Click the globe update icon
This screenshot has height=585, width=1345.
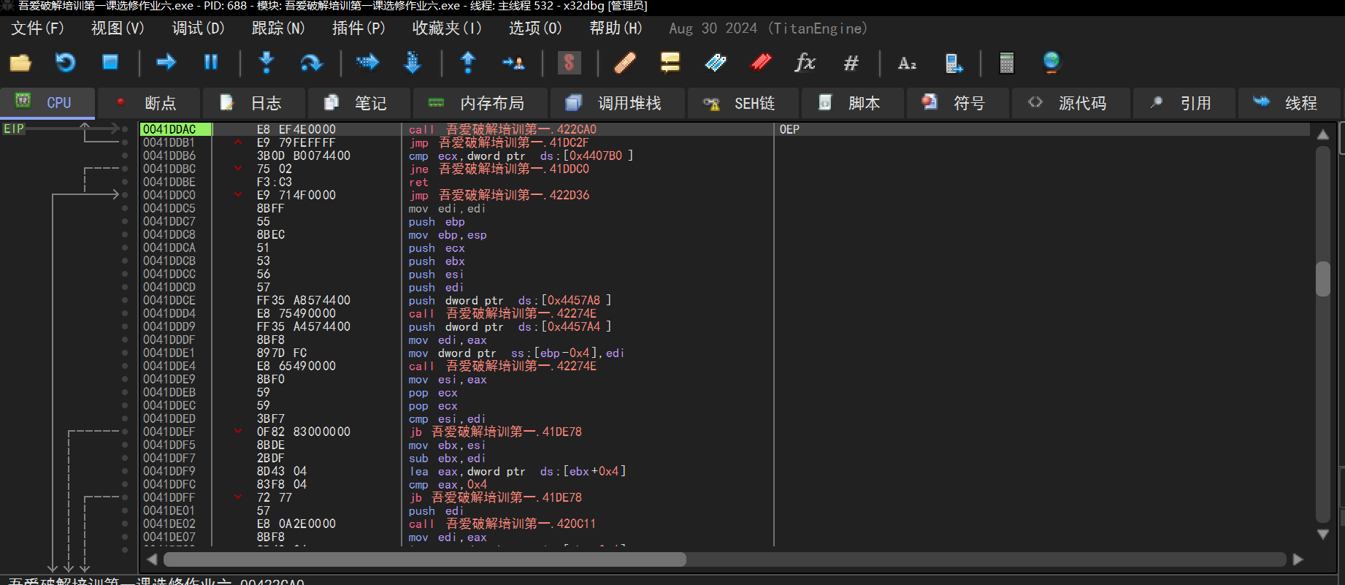click(x=1051, y=63)
